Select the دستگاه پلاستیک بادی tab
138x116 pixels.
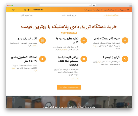click(111, 15)
